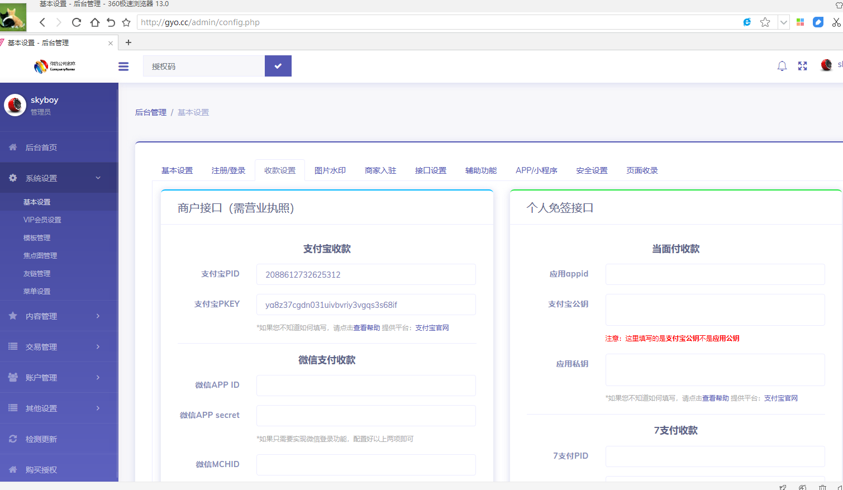Image resolution: width=843 pixels, height=490 pixels.
Task: Toggle fullscreen with the expand icon
Action: point(802,66)
